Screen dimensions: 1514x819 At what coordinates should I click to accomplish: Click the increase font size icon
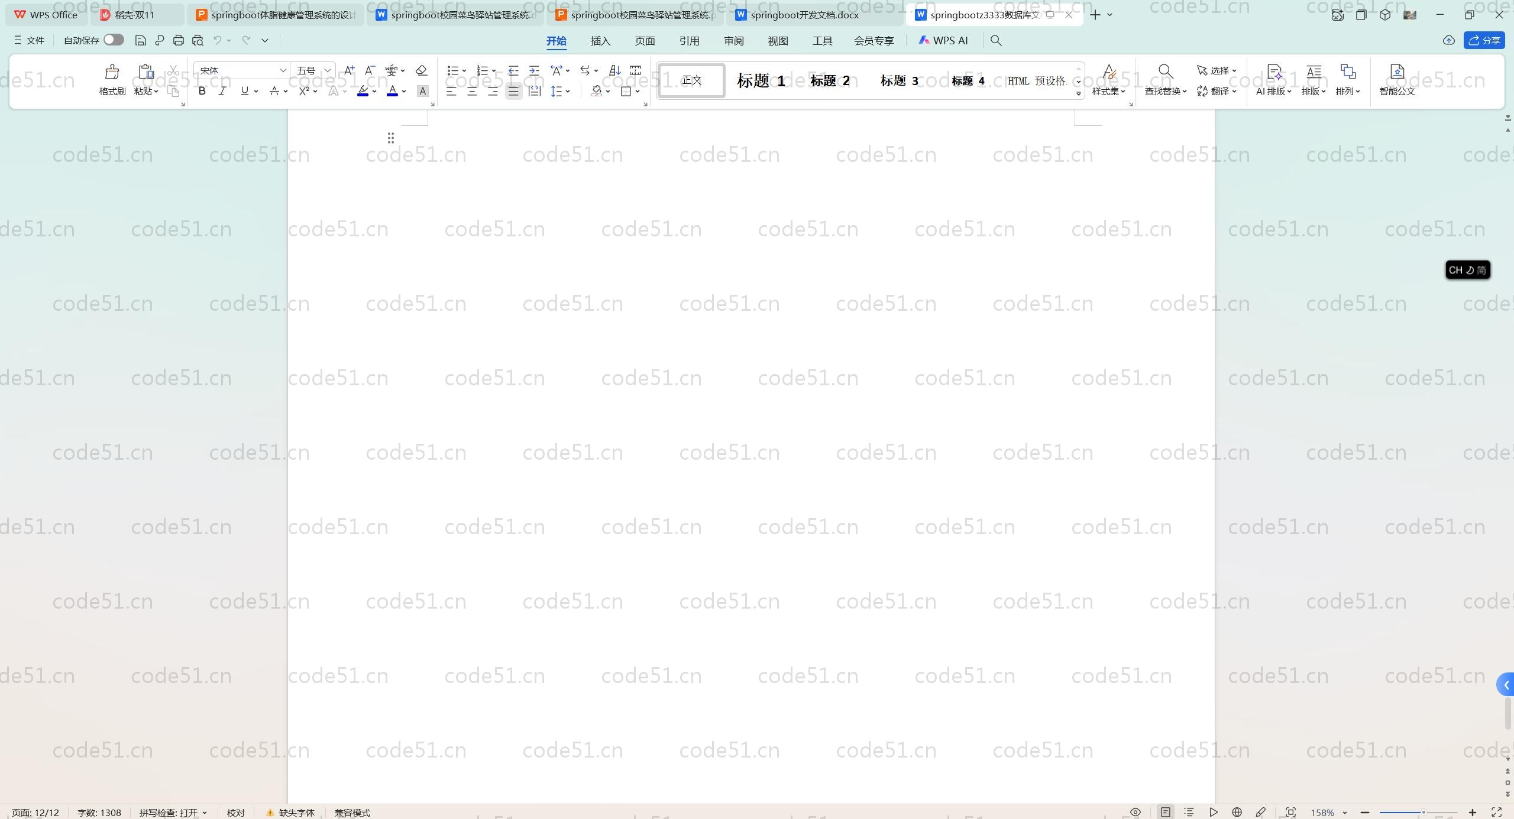pyautogui.click(x=349, y=70)
